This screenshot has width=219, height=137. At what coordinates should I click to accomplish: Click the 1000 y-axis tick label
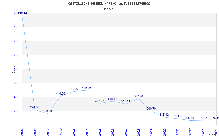click(16, 55)
